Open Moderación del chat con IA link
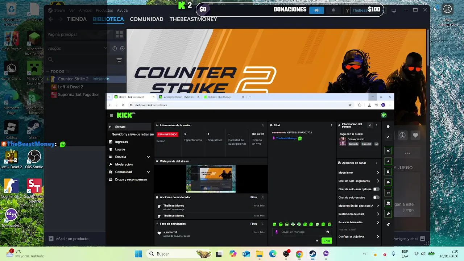 click(359, 206)
